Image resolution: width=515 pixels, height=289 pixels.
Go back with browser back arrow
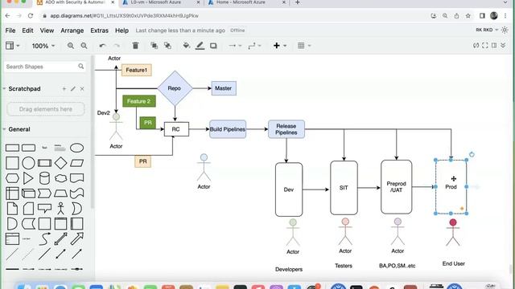coord(7,16)
